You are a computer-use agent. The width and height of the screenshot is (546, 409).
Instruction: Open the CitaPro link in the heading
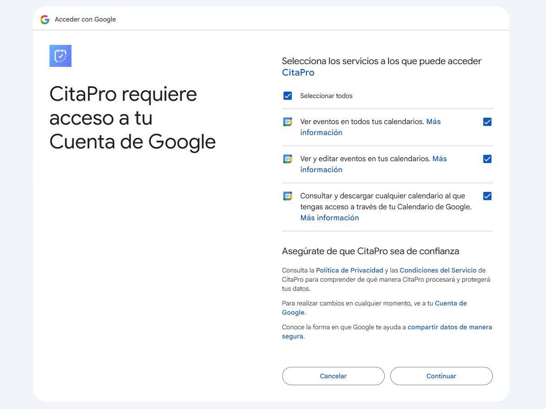298,72
